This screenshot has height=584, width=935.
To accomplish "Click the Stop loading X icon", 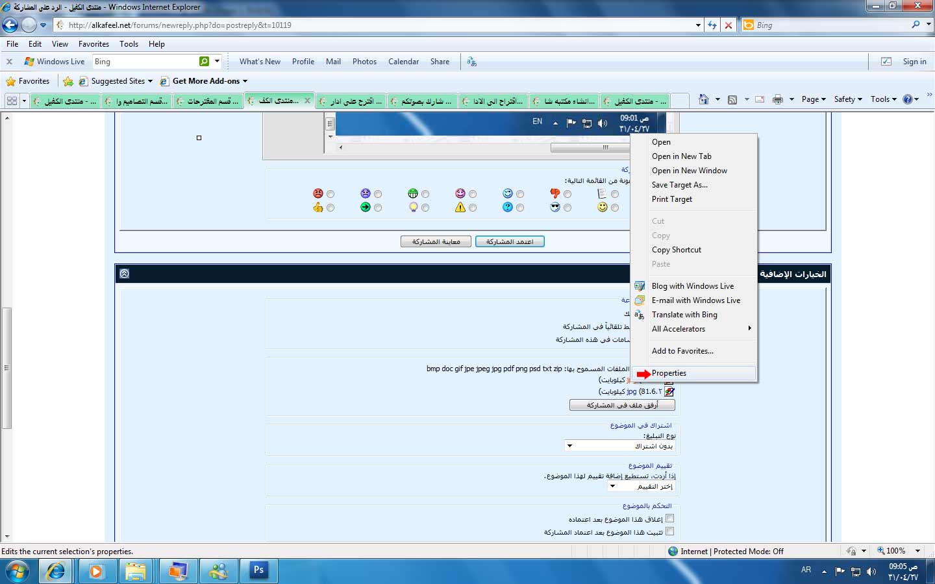I will (729, 25).
